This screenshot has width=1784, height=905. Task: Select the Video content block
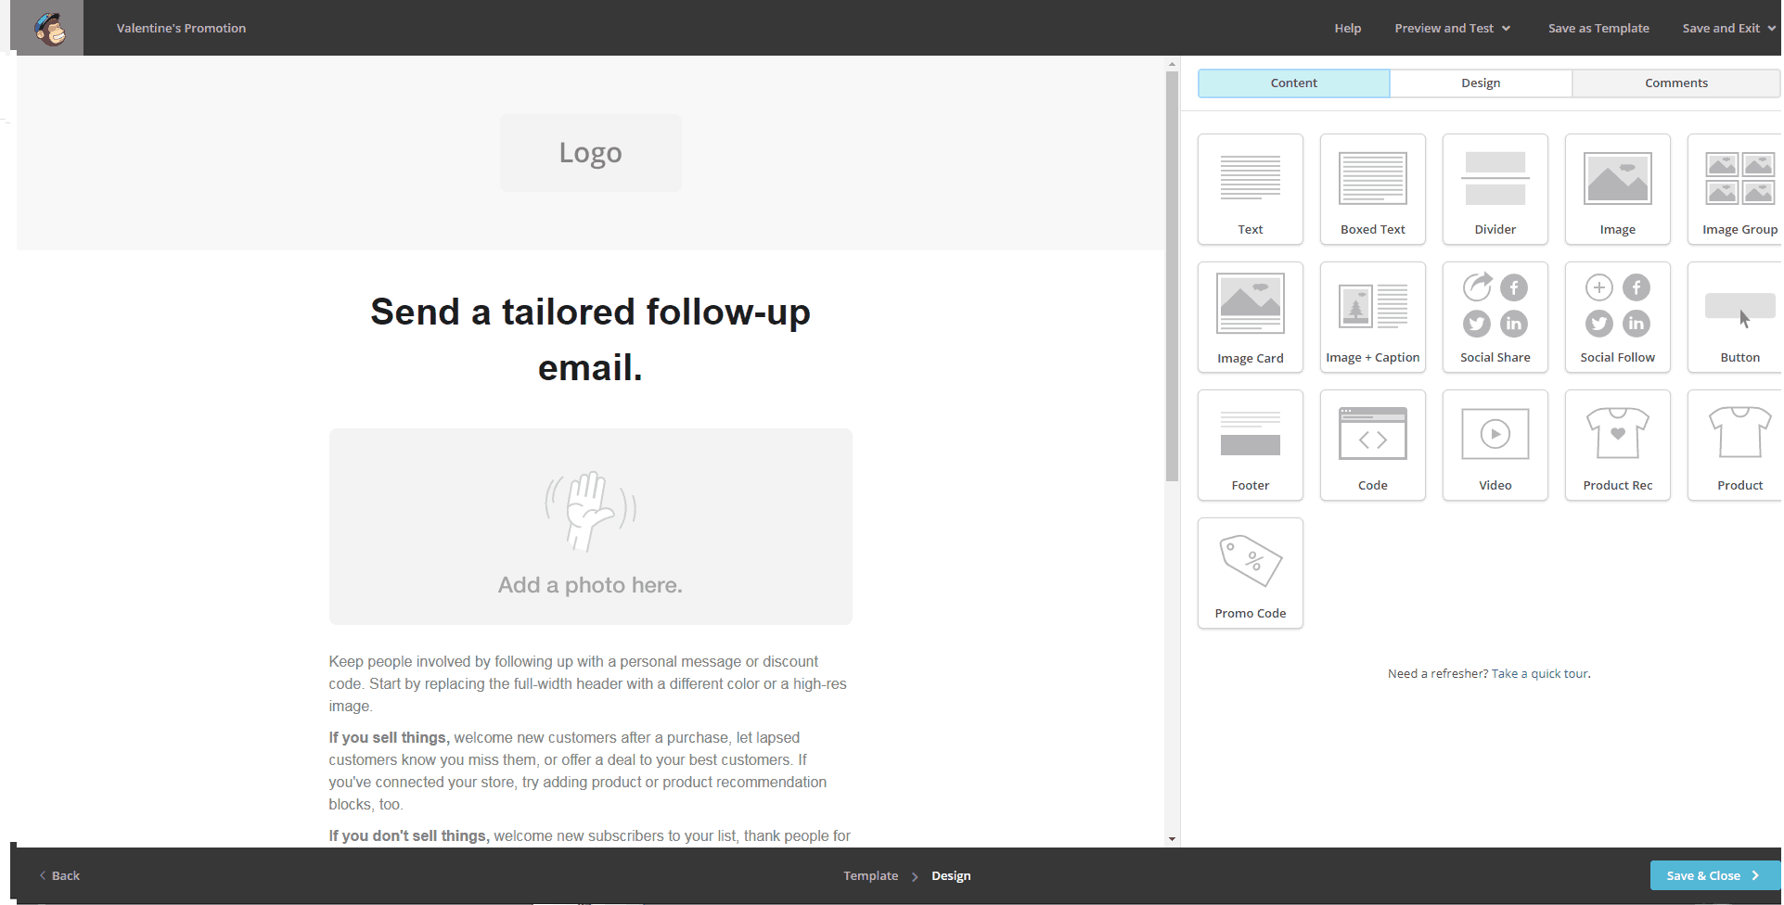[1495, 445]
